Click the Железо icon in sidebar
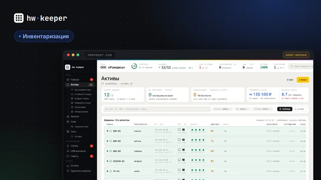The height and width of the screenshot is (180, 321). point(68,116)
